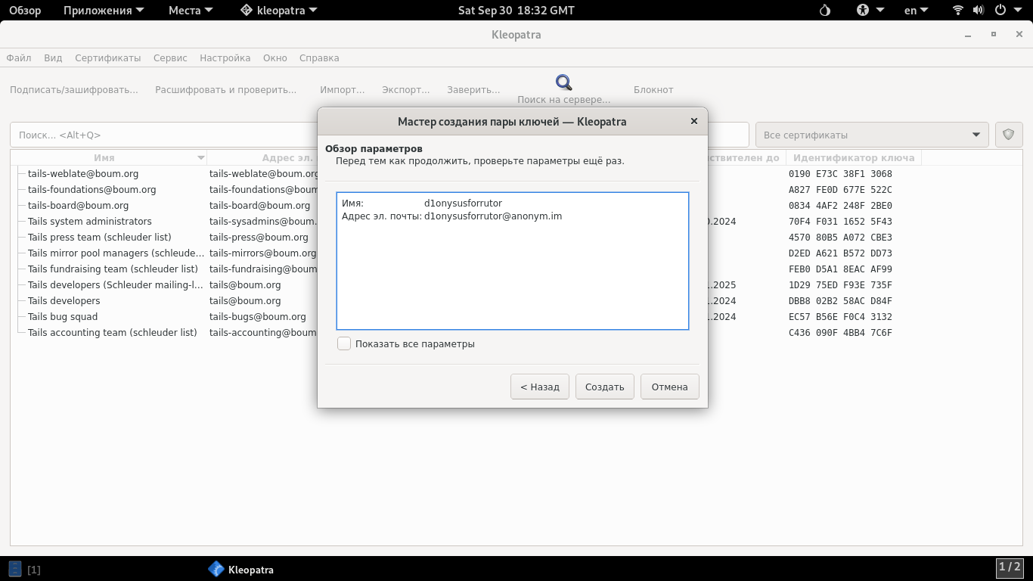The height and width of the screenshot is (581, 1033).
Task: Open the Tor onion status icon
Action: pyautogui.click(x=825, y=11)
